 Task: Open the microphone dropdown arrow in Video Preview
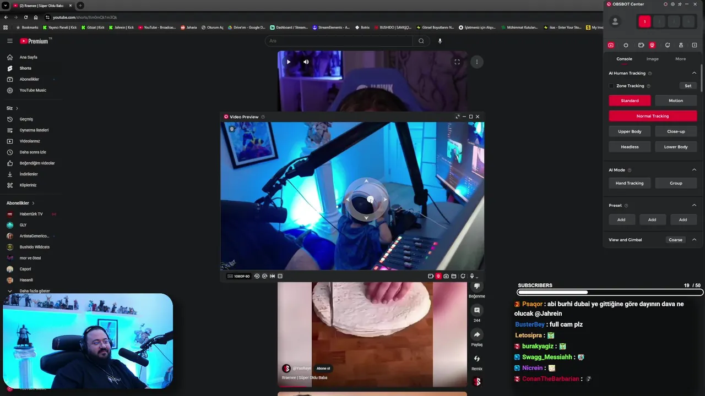(477, 277)
